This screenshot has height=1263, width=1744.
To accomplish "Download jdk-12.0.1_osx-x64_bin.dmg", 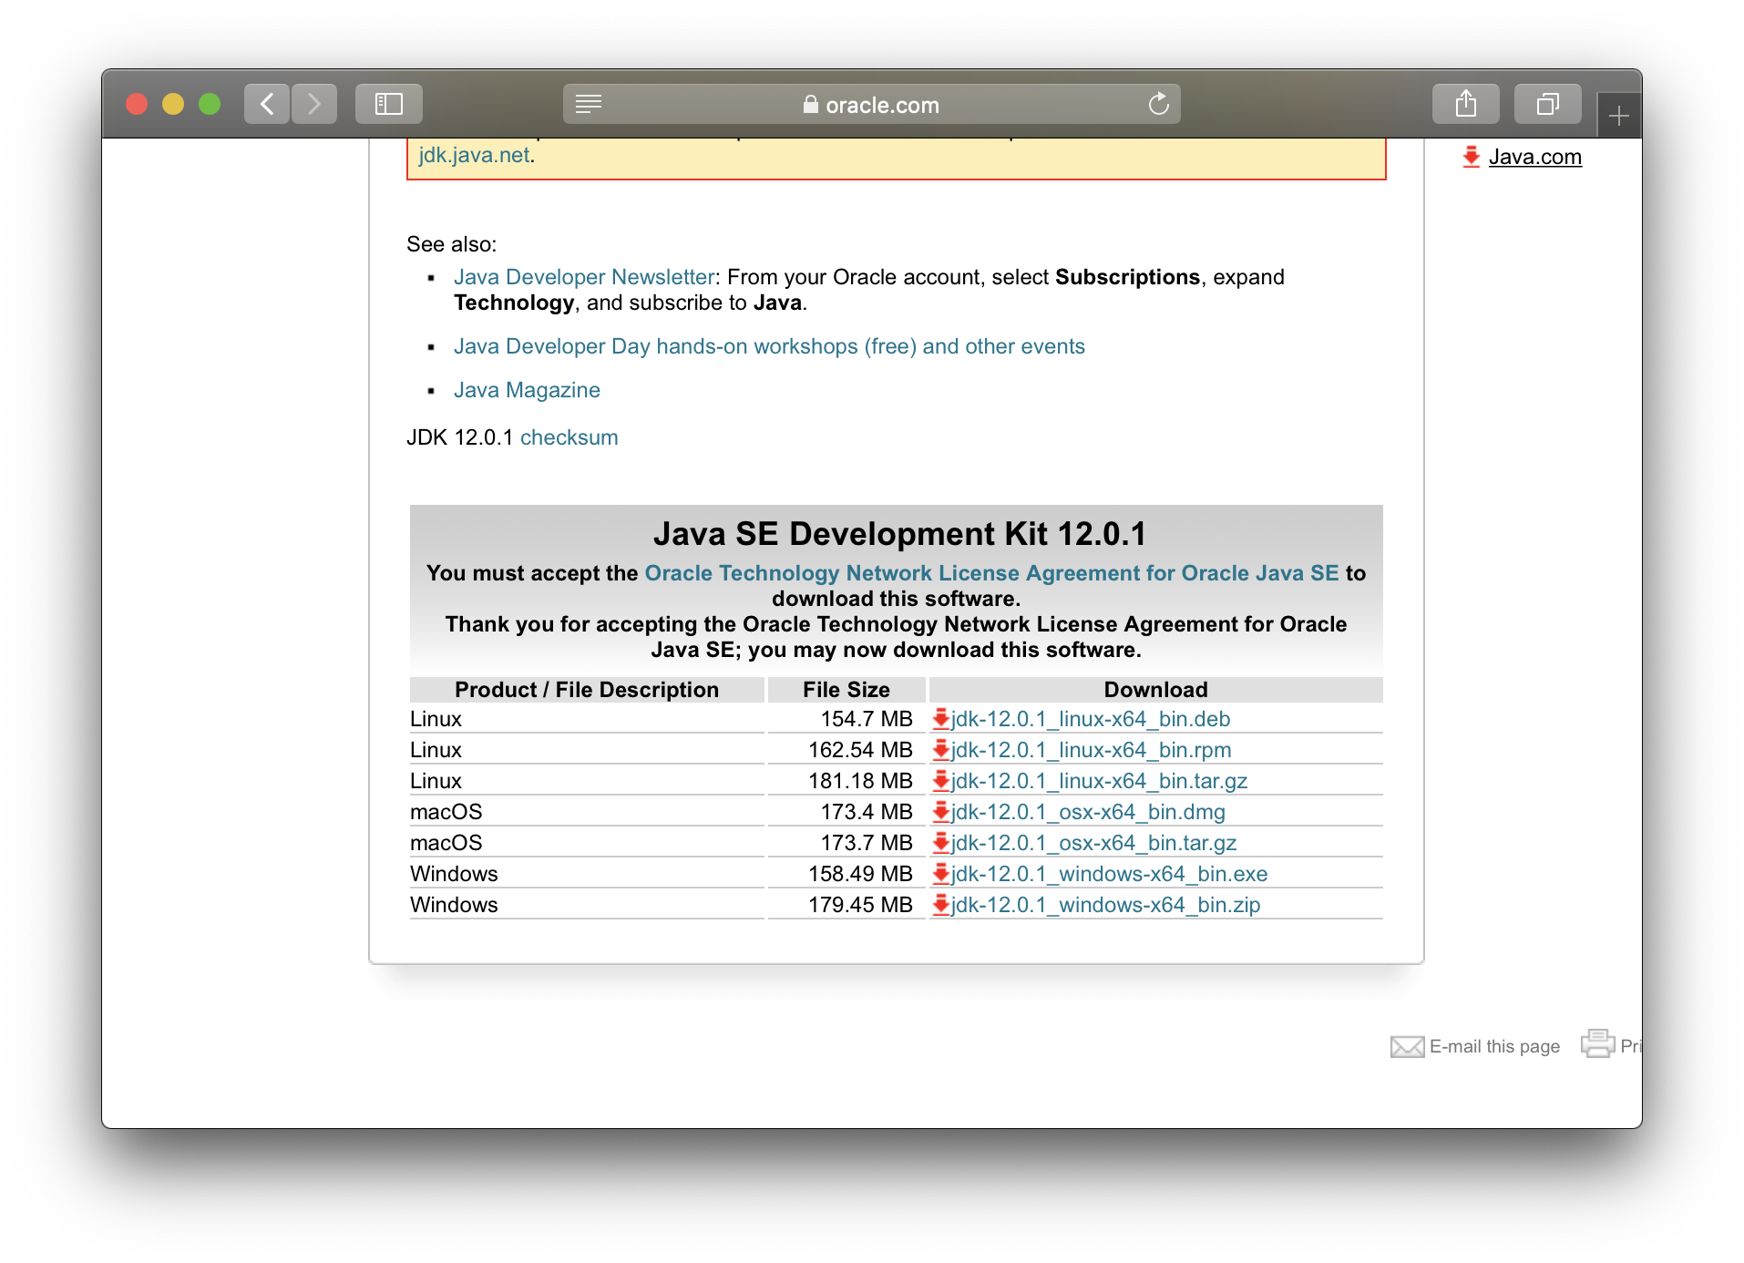I will [1088, 812].
